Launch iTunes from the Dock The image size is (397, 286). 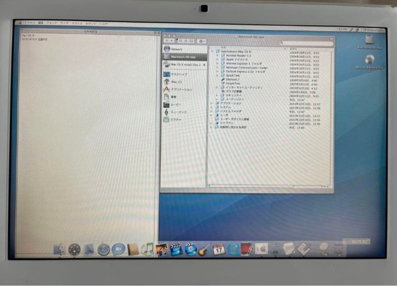[147, 249]
